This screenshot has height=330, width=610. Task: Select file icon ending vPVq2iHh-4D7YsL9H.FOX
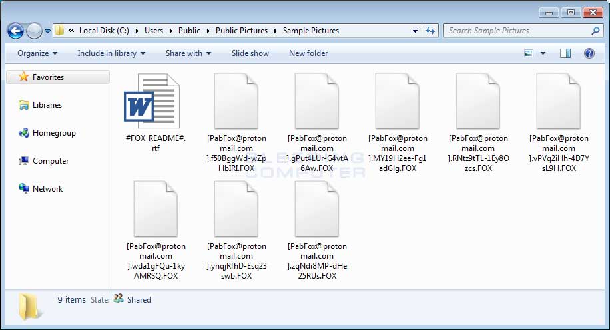click(558, 100)
